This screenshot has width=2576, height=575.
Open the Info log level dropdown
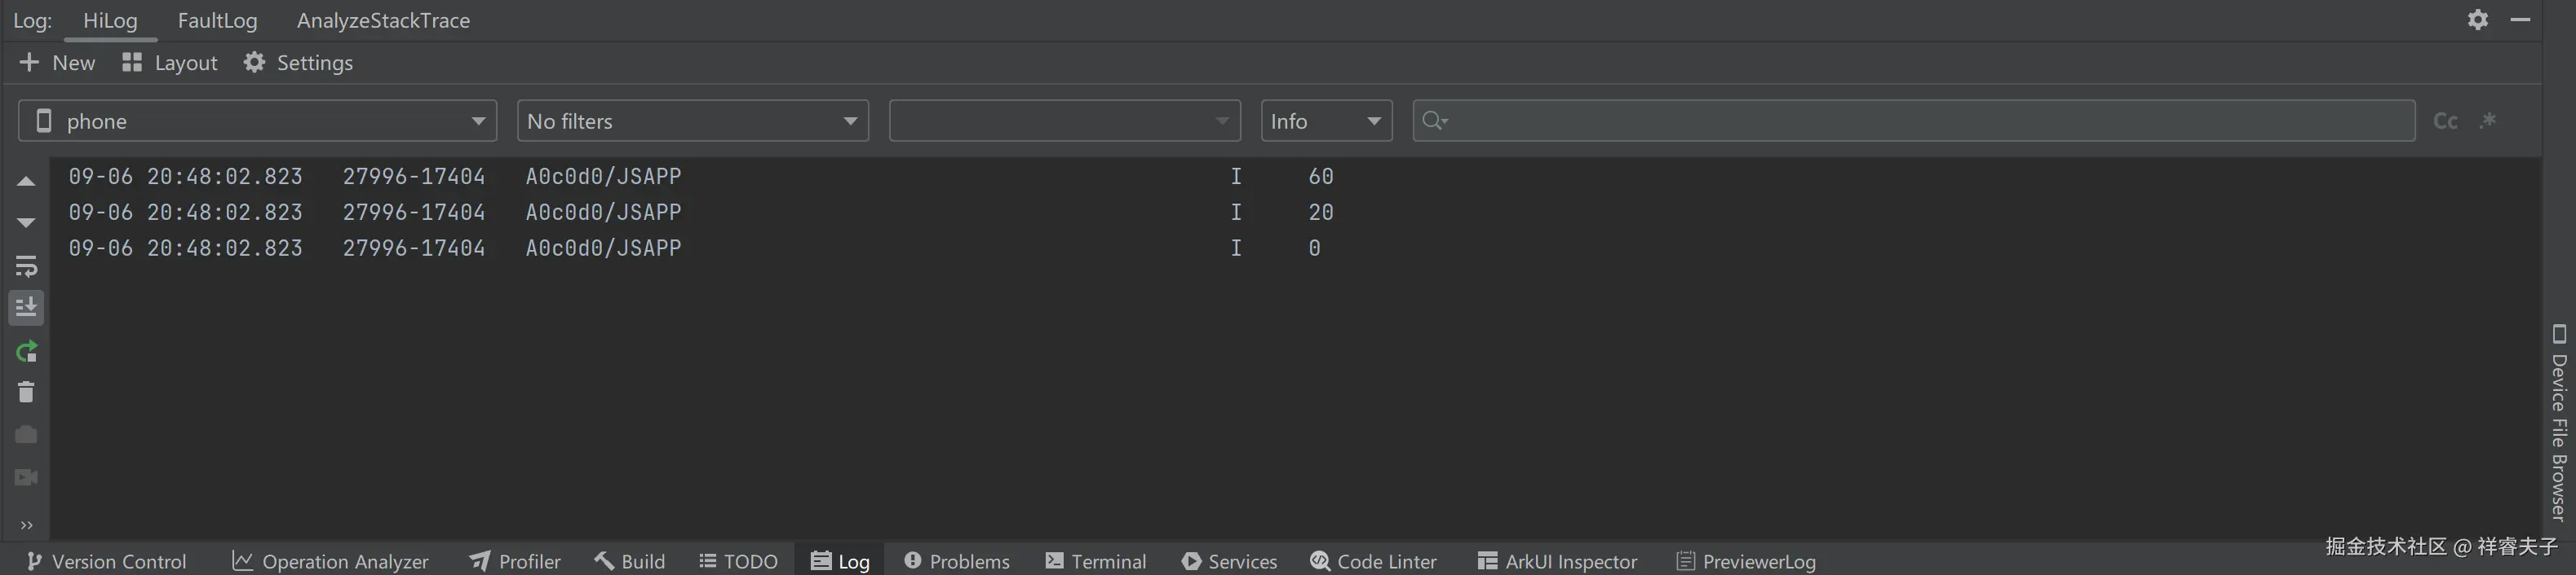pos(1326,121)
